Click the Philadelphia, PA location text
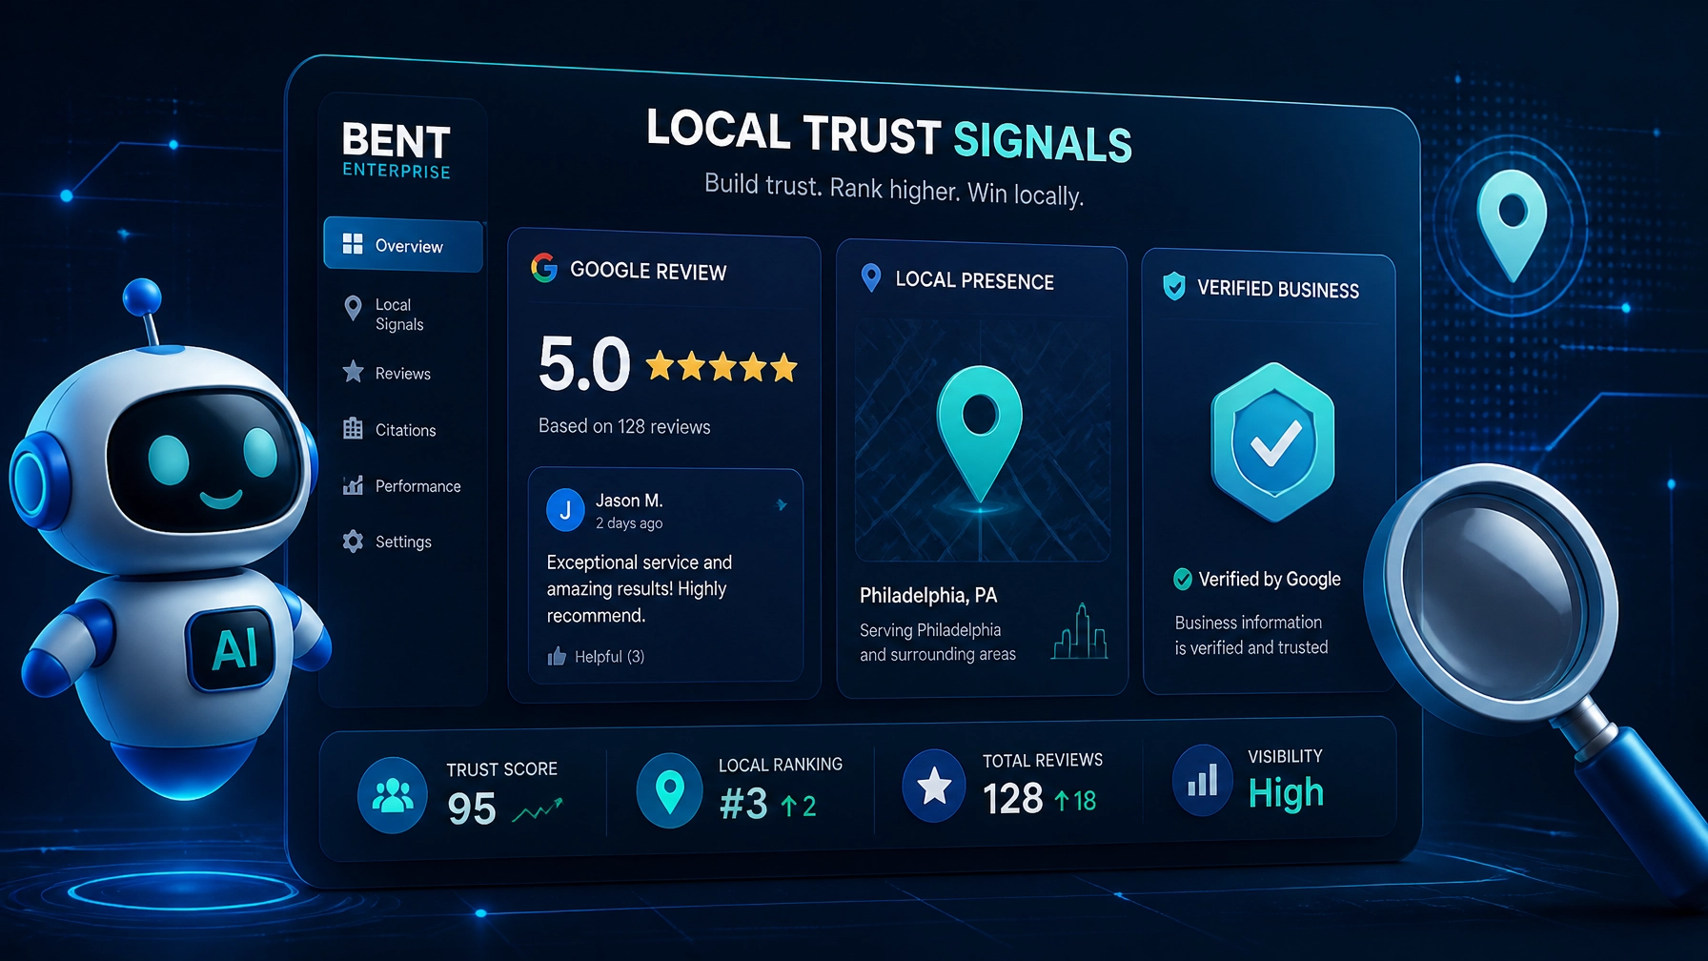Screen dimensions: 1708x961 click(928, 596)
